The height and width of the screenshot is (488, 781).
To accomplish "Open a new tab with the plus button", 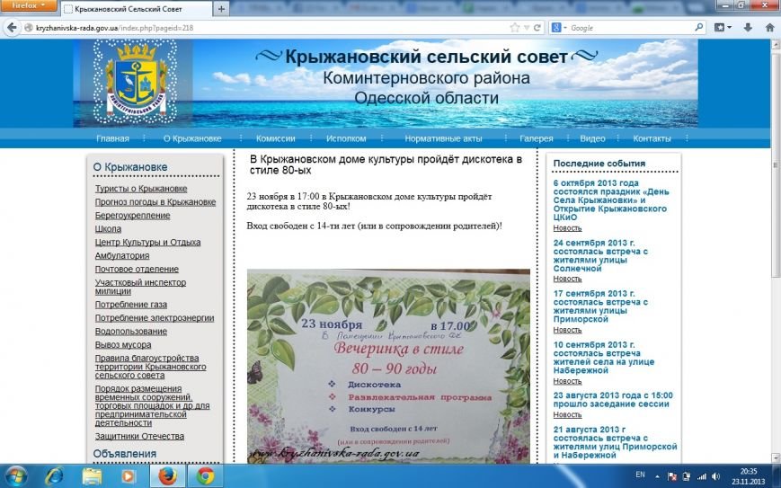I will coord(221,9).
